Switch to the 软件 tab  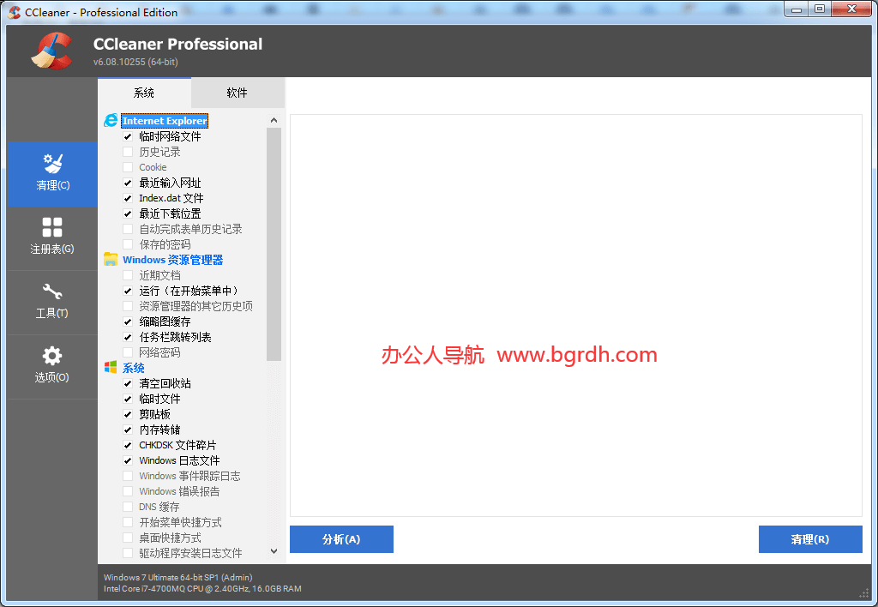coord(237,93)
